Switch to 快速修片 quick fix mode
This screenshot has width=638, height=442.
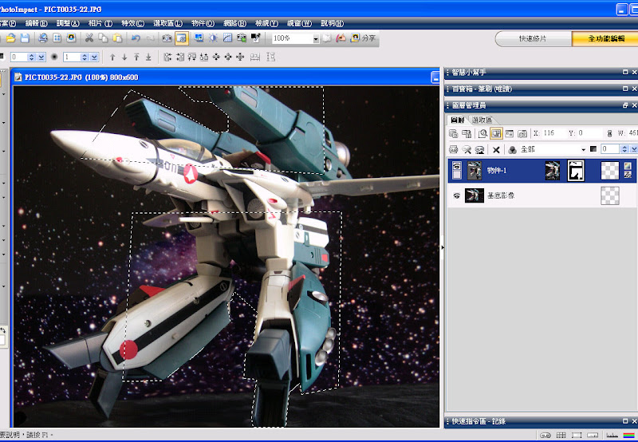[533, 38]
